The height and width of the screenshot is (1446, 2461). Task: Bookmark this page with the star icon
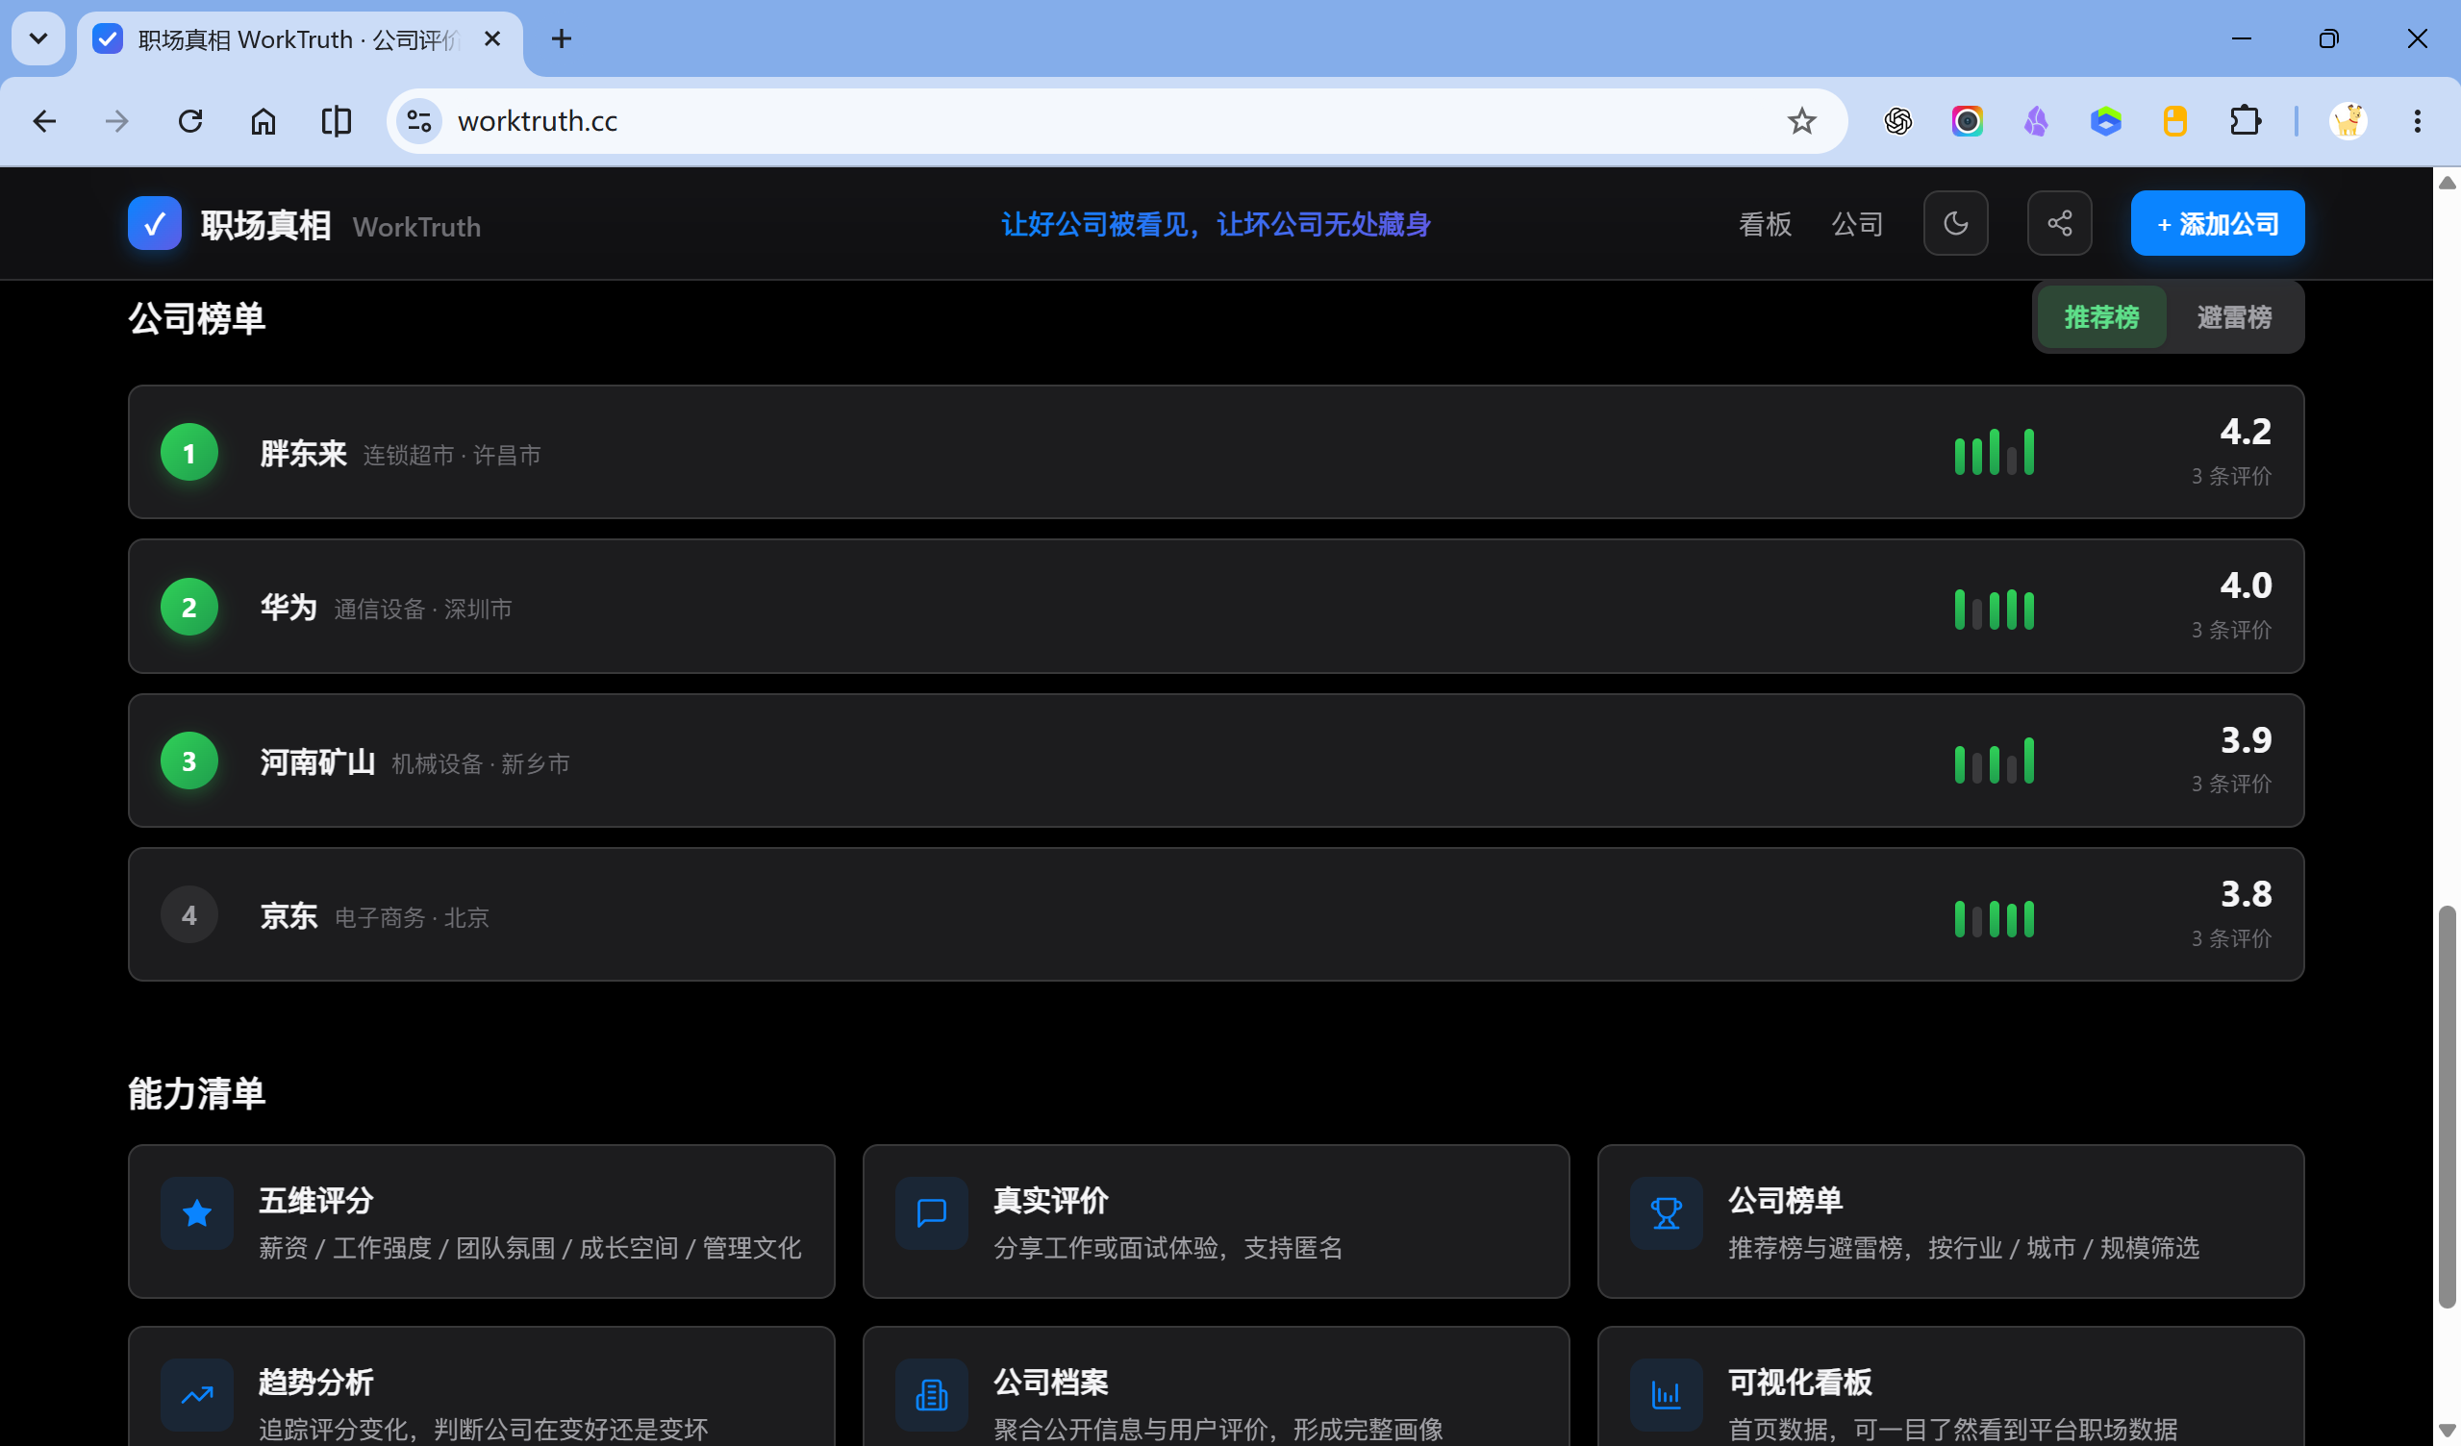1801,121
